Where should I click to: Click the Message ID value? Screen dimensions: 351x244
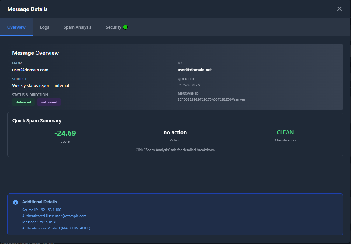pyautogui.click(x=211, y=99)
